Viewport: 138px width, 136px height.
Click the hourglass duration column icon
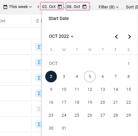[x=37, y=21]
